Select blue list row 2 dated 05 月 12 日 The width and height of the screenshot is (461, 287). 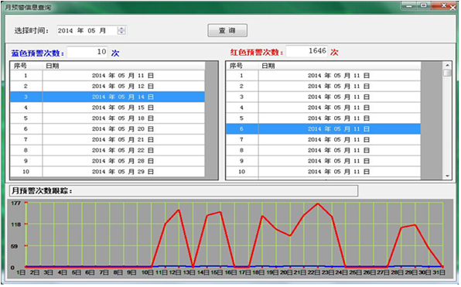[108, 86]
